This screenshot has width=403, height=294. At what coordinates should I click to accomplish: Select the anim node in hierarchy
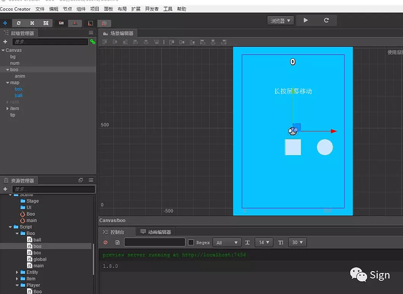click(19, 76)
